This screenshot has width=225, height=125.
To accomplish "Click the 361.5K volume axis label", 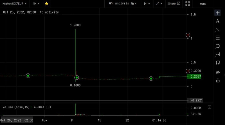I will [196, 114].
